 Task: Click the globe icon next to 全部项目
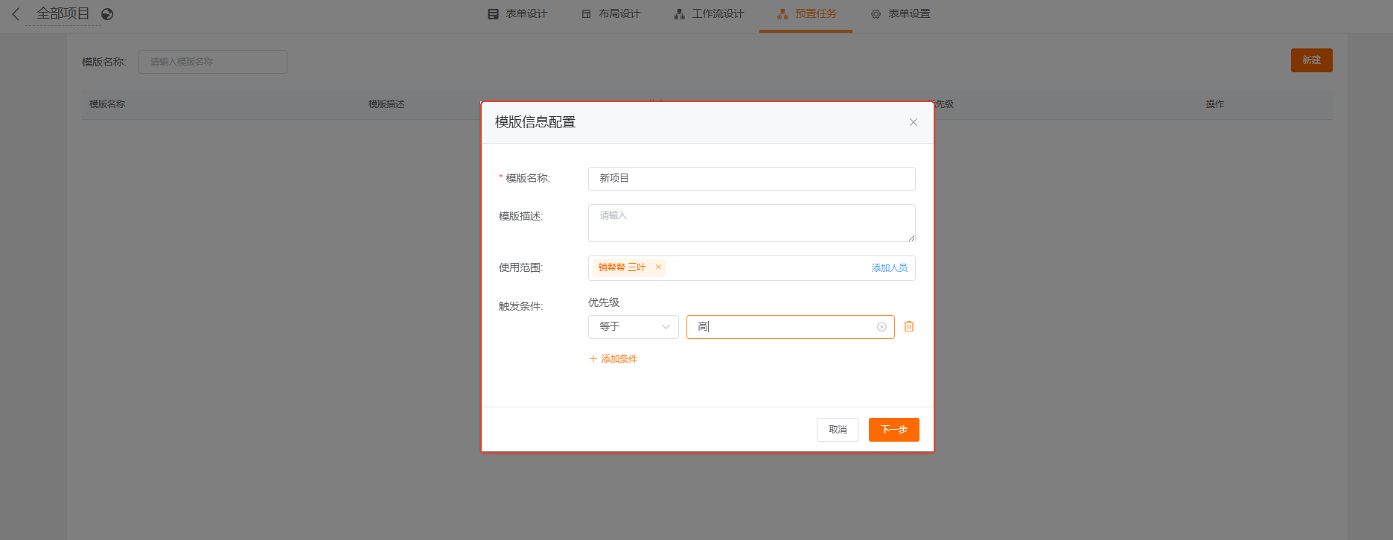coord(107,14)
